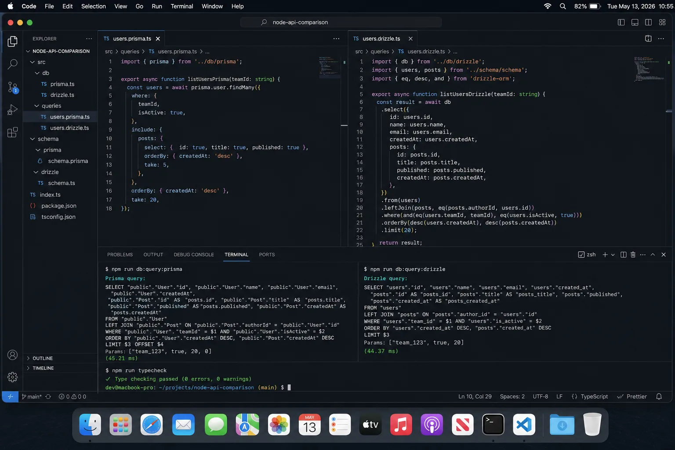Change indentation via Spaces: 2
Image resolution: width=675 pixels, height=450 pixels.
coord(512,396)
